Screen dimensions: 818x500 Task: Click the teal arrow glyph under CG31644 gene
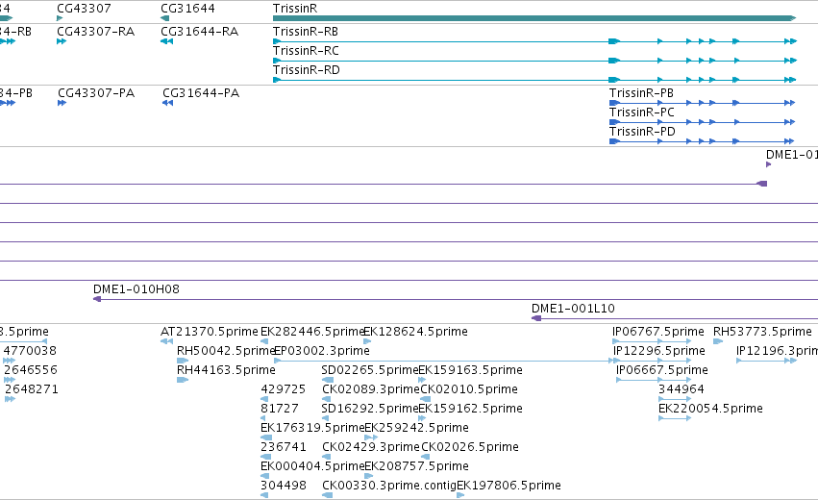point(165,18)
